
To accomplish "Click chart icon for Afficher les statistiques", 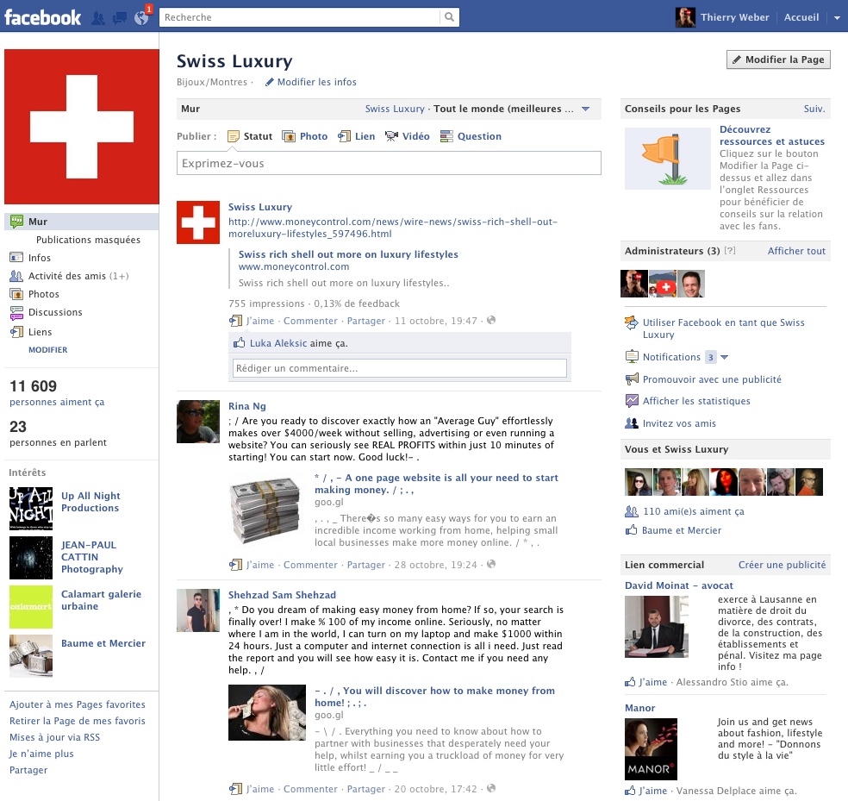I will 632,401.
